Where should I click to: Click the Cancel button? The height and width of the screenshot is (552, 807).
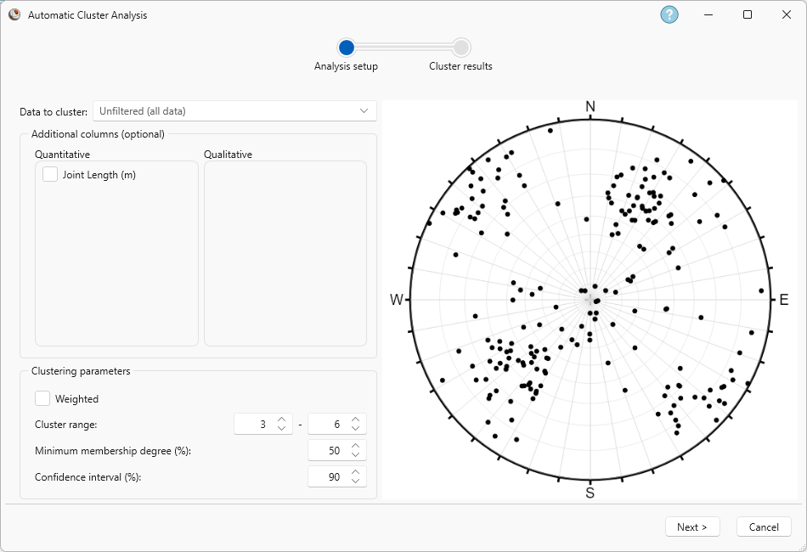764,527
